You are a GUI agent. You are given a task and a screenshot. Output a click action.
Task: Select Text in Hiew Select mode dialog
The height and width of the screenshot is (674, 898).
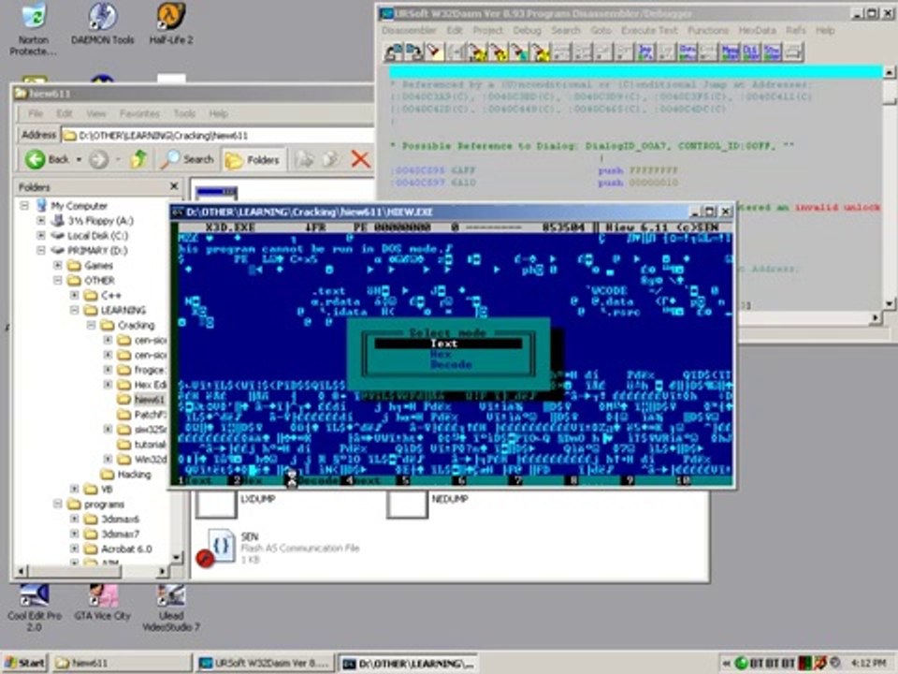point(448,344)
